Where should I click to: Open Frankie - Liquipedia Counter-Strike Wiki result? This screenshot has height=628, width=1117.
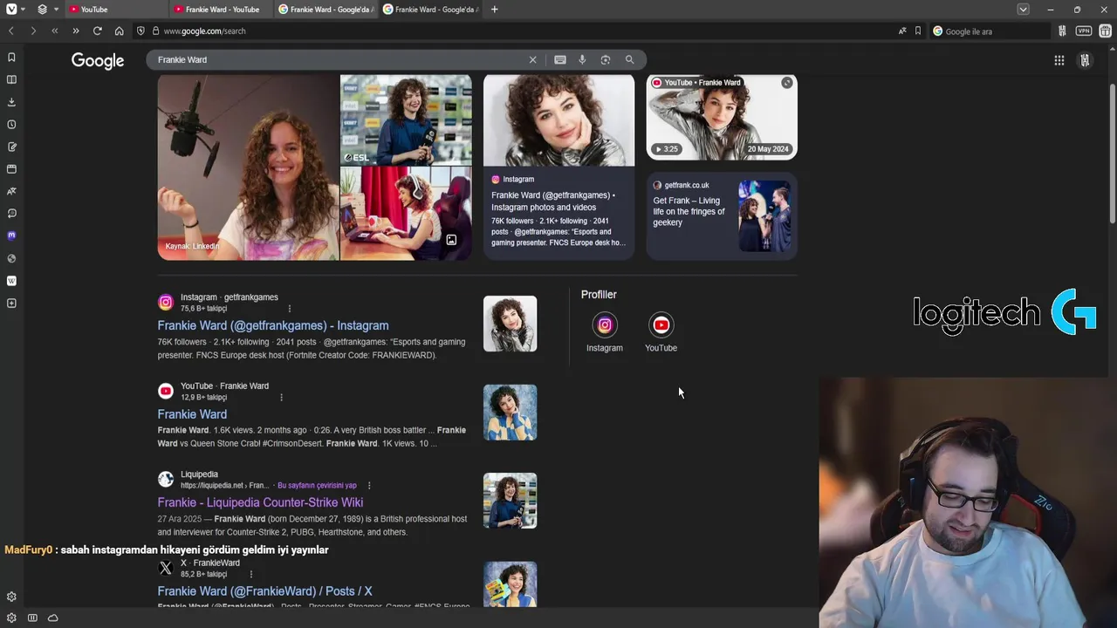(260, 502)
